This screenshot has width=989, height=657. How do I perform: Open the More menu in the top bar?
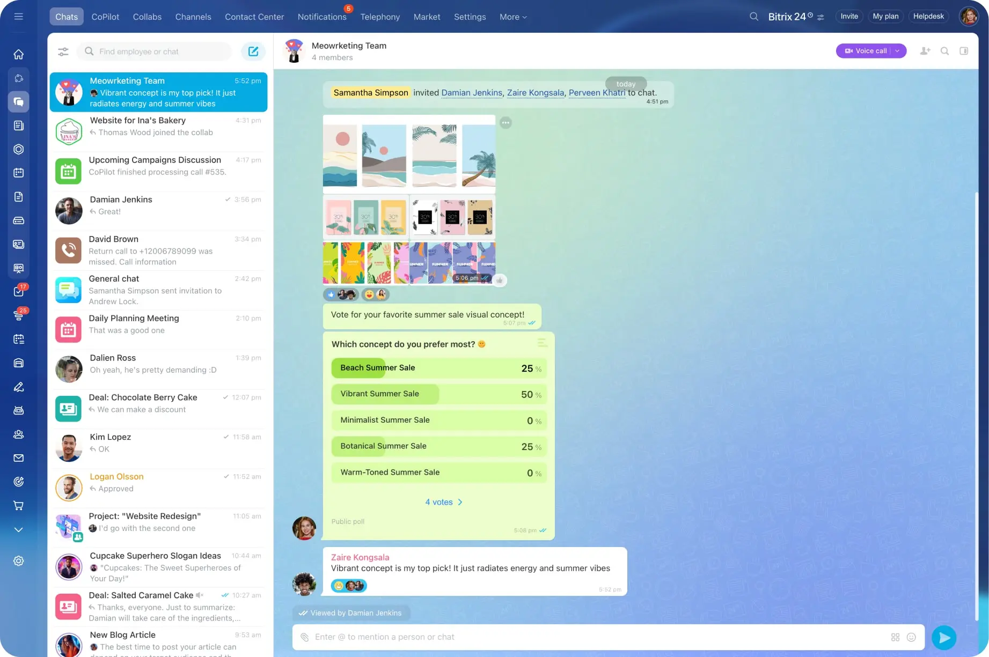[x=512, y=17]
